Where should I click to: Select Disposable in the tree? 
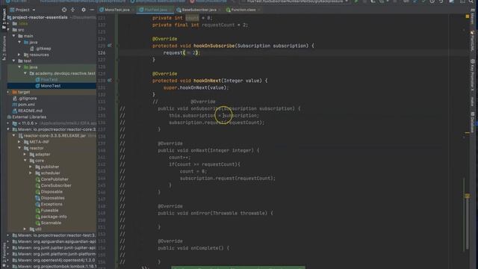52,192
